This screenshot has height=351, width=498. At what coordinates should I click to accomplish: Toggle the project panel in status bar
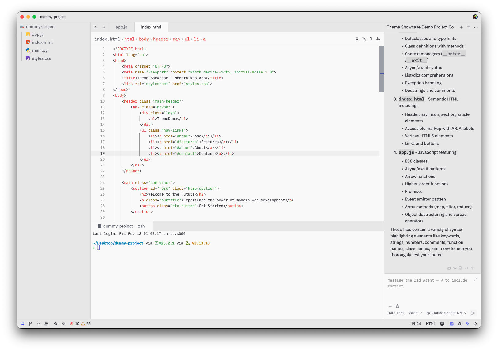[x=22, y=324]
